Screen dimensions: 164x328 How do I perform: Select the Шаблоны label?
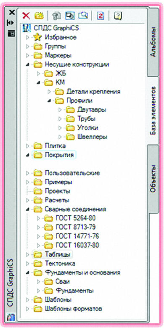coord(58,299)
